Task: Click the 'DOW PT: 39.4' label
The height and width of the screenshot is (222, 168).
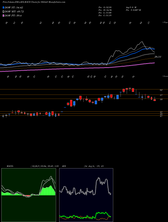Action: [x=13, y=16]
